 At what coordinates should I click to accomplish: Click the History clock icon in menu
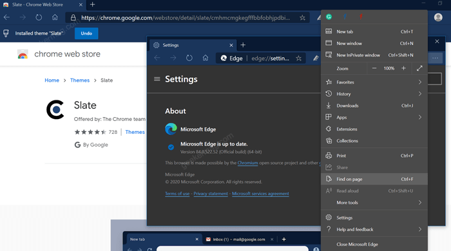coord(329,93)
